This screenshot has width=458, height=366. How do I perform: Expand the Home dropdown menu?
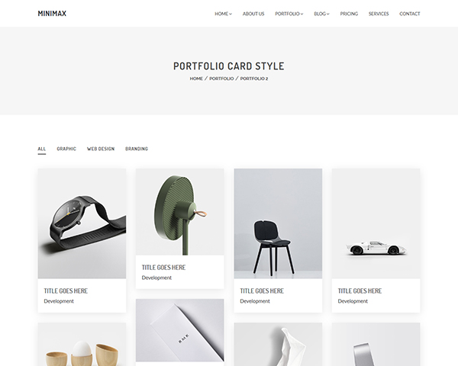point(223,14)
